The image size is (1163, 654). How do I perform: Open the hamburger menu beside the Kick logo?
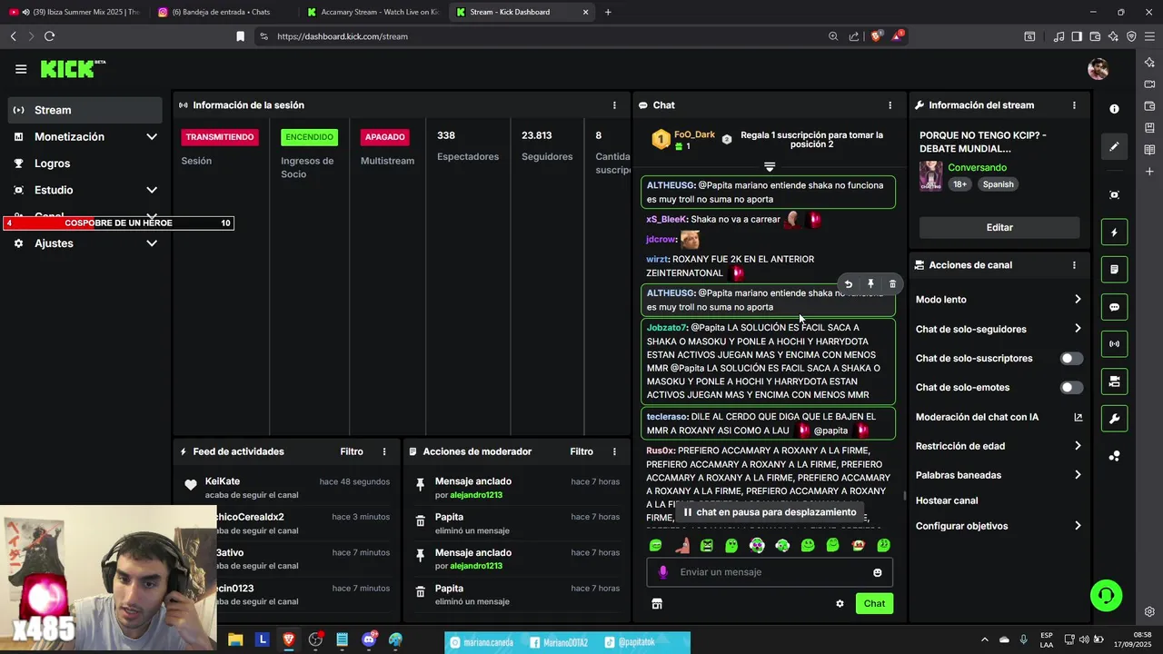pos(21,69)
